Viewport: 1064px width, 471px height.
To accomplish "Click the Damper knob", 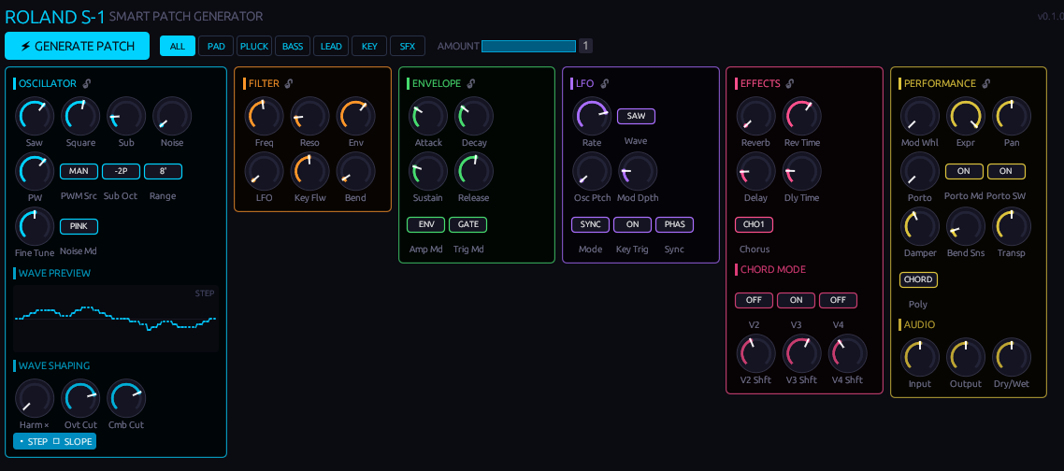I will click(x=920, y=227).
